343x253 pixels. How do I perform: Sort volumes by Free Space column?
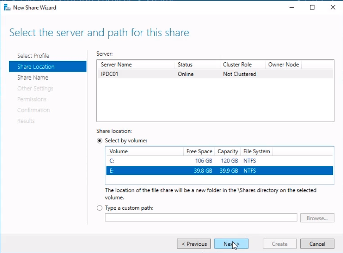(x=199, y=151)
